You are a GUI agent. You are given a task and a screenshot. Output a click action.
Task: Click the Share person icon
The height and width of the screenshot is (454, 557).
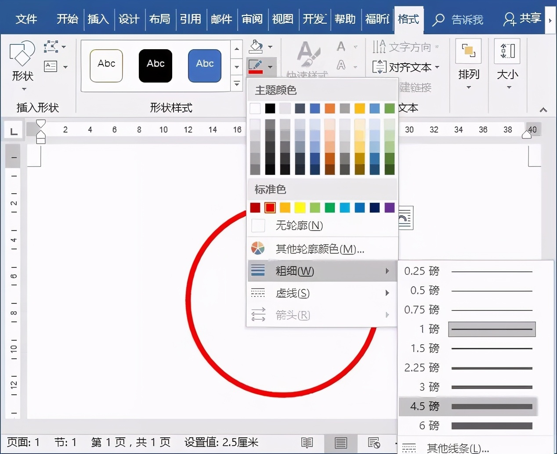[509, 19]
